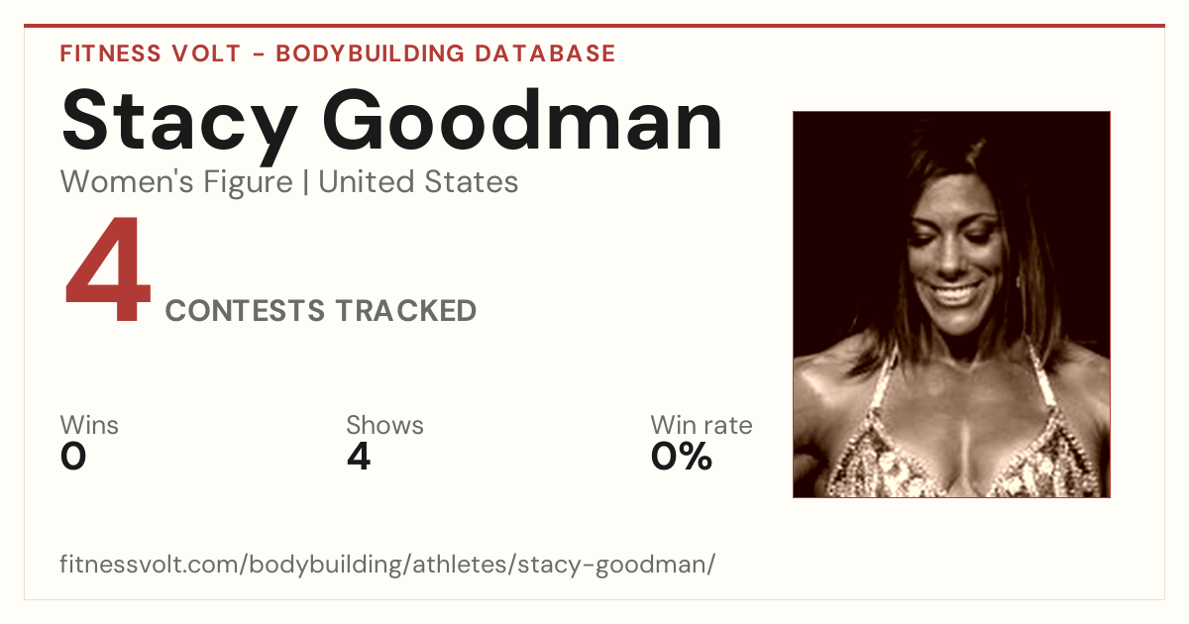Click the Win rate stat label
1189x624 pixels.
tap(702, 426)
